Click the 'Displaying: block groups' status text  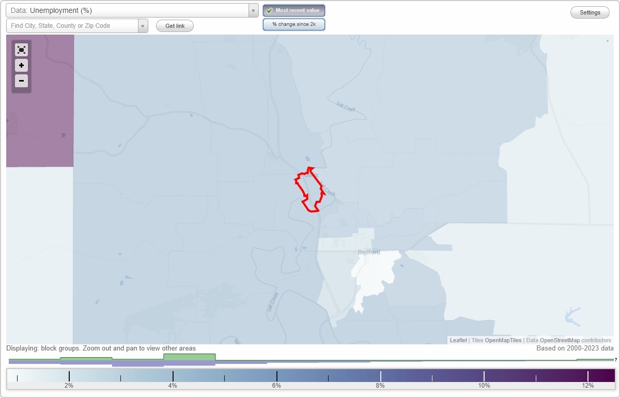[101, 348]
